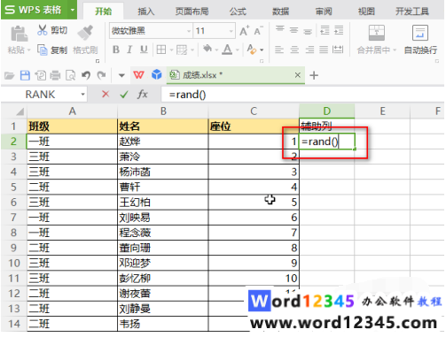Apply font color A icon
Viewport: 446px width, 337px height.
pyautogui.click(x=227, y=50)
